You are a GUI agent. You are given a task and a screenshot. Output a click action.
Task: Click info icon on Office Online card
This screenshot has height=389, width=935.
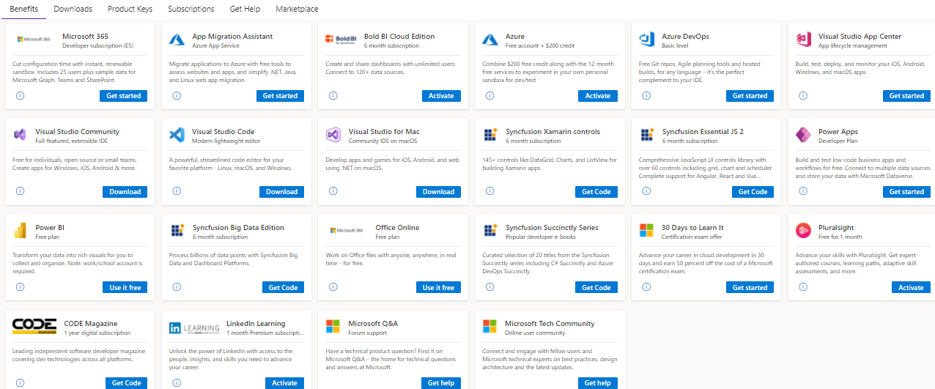pyautogui.click(x=333, y=287)
